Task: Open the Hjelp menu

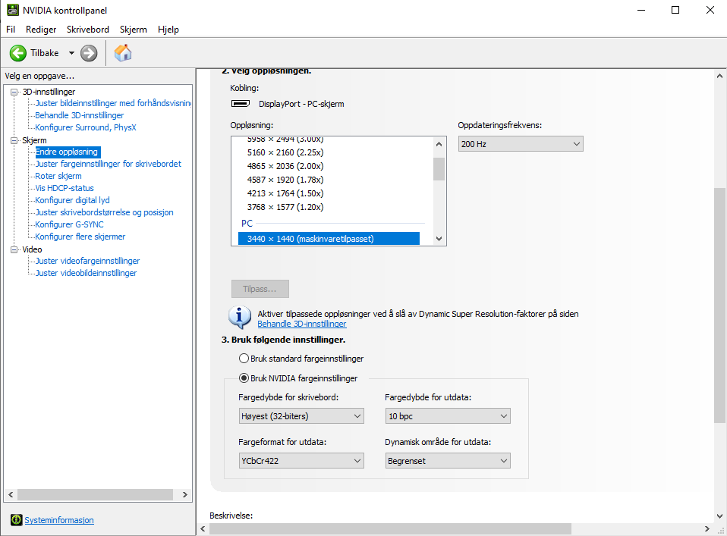Action: pyautogui.click(x=168, y=29)
